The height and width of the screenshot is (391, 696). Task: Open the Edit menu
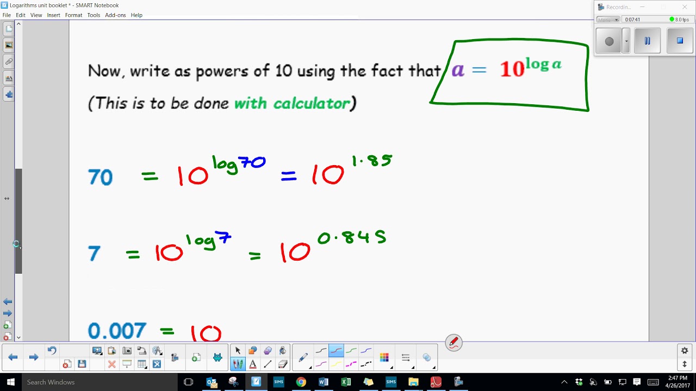(21, 15)
